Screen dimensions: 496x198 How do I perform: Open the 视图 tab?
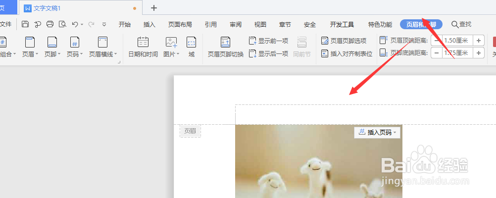point(260,24)
